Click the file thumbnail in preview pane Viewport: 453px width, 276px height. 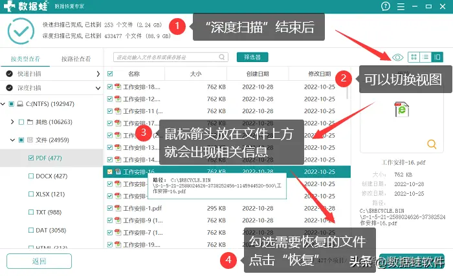click(x=402, y=109)
